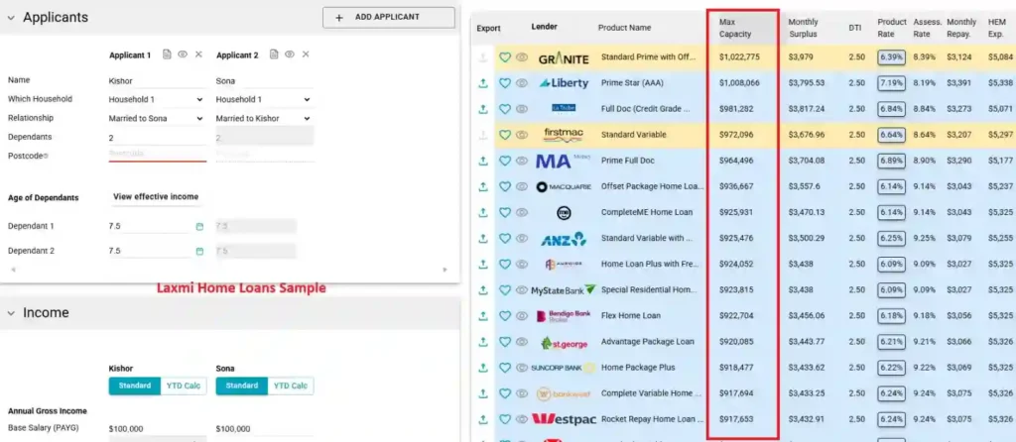Focus the Applicant 2 Name field Sona

click(x=264, y=81)
